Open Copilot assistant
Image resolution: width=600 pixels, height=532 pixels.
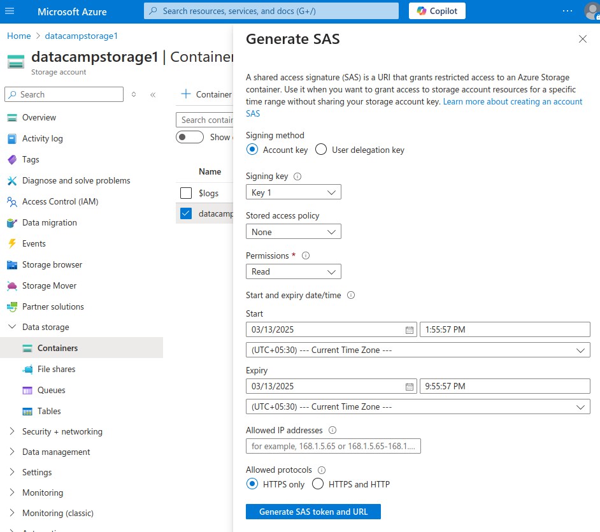437,11
